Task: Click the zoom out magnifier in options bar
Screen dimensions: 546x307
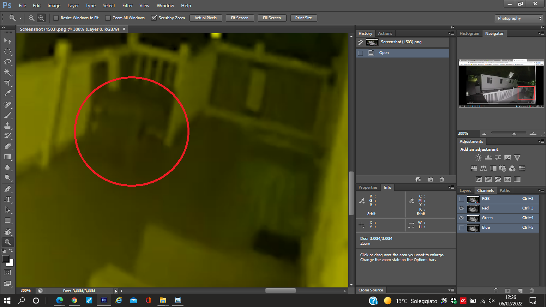Action: [41, 18]
